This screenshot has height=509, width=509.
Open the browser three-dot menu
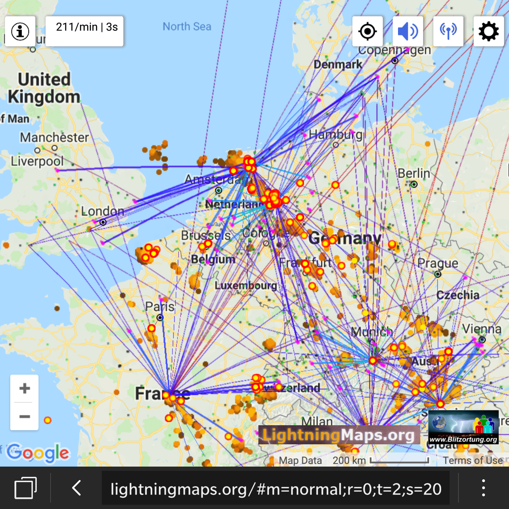tap(483, 488)
